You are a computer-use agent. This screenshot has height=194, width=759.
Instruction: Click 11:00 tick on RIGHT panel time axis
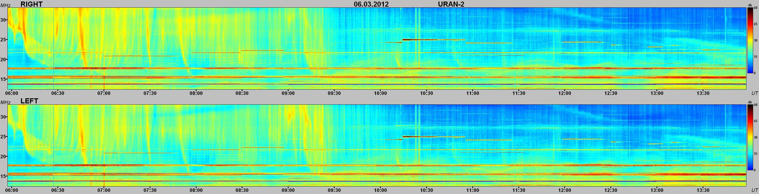point(473,93)
